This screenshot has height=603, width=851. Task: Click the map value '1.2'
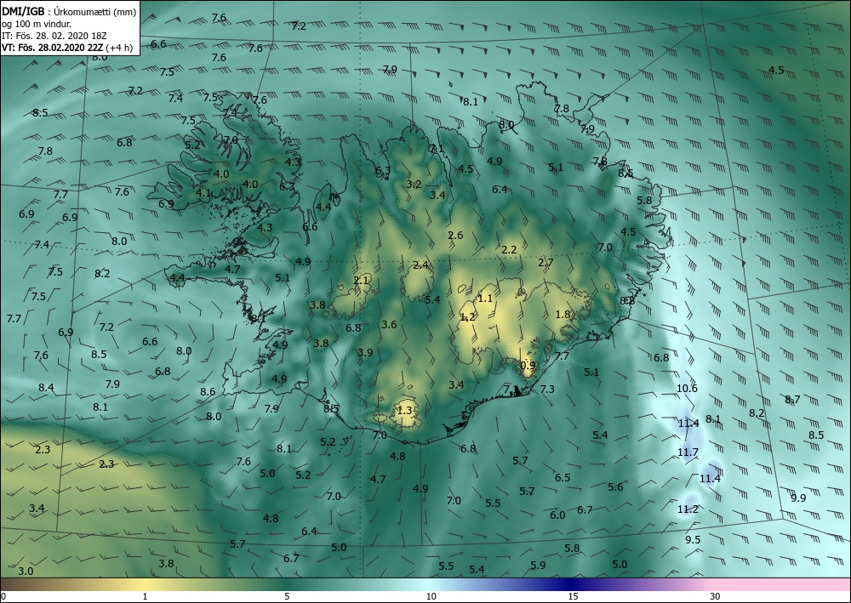tap(467, 317)
